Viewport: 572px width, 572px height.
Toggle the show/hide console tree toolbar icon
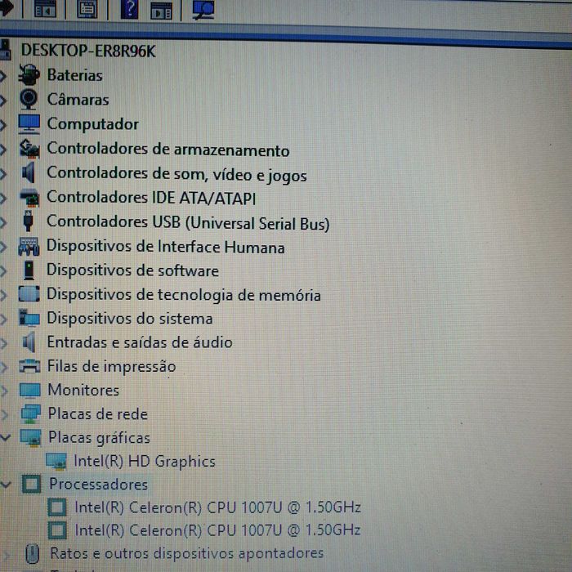click(x=45, y=8)
